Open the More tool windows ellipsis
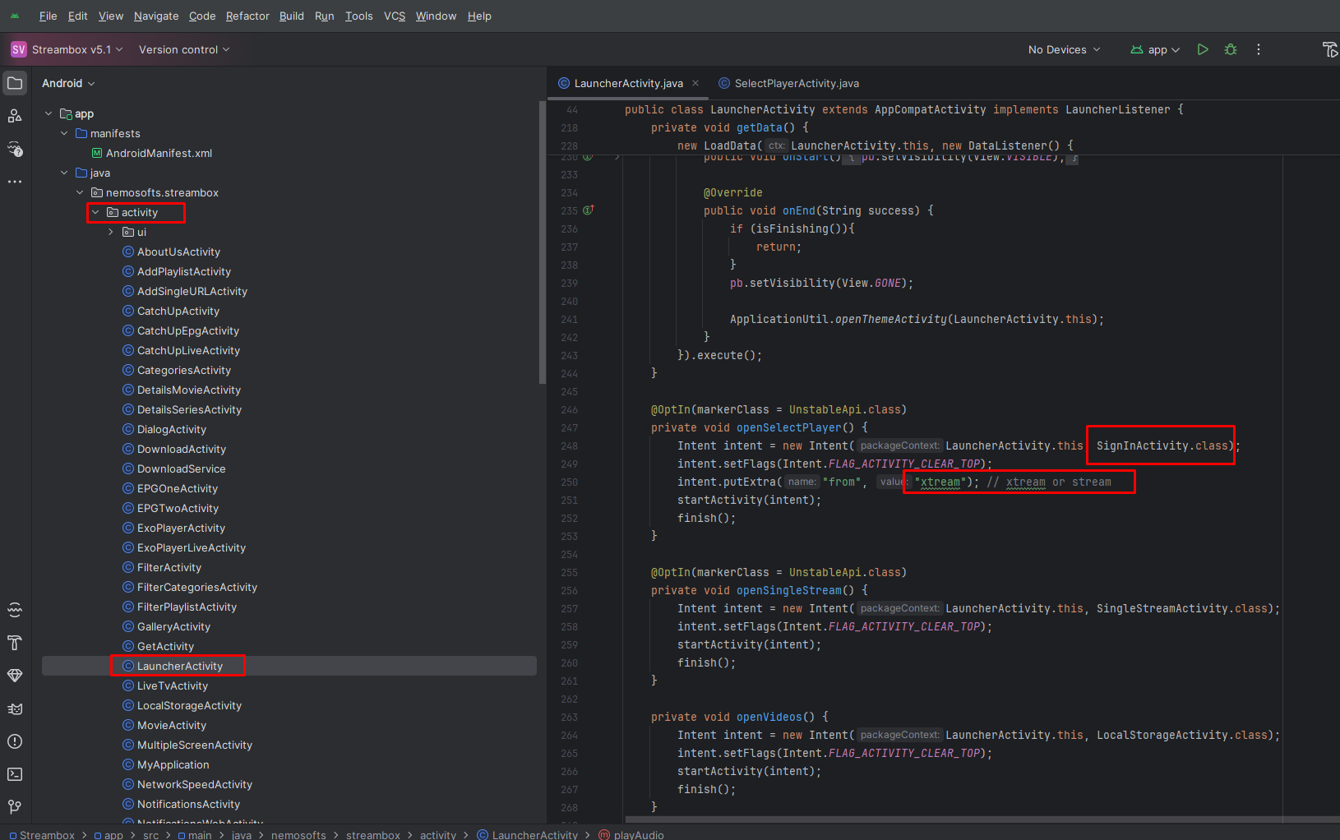The image size is (1340, 840). (15, 182)
